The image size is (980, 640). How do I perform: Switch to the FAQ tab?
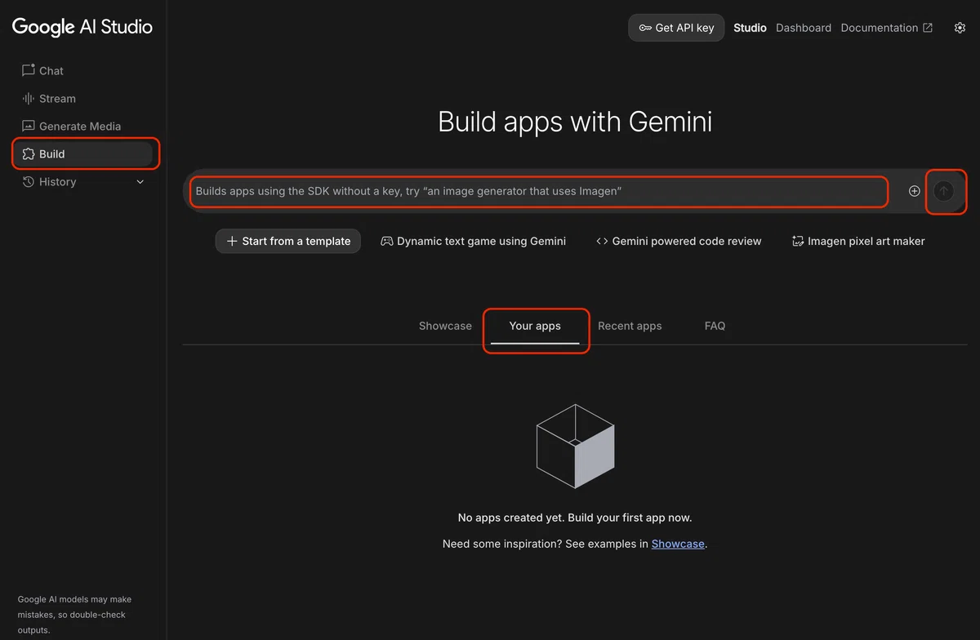715,326
